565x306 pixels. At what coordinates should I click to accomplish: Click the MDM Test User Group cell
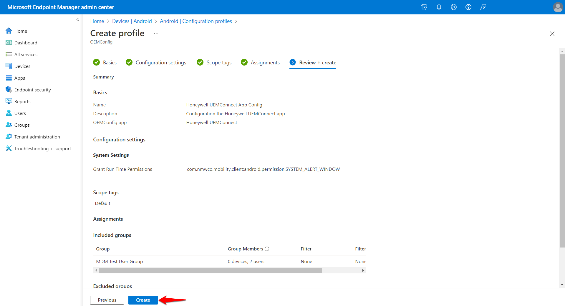coord(120,261)
